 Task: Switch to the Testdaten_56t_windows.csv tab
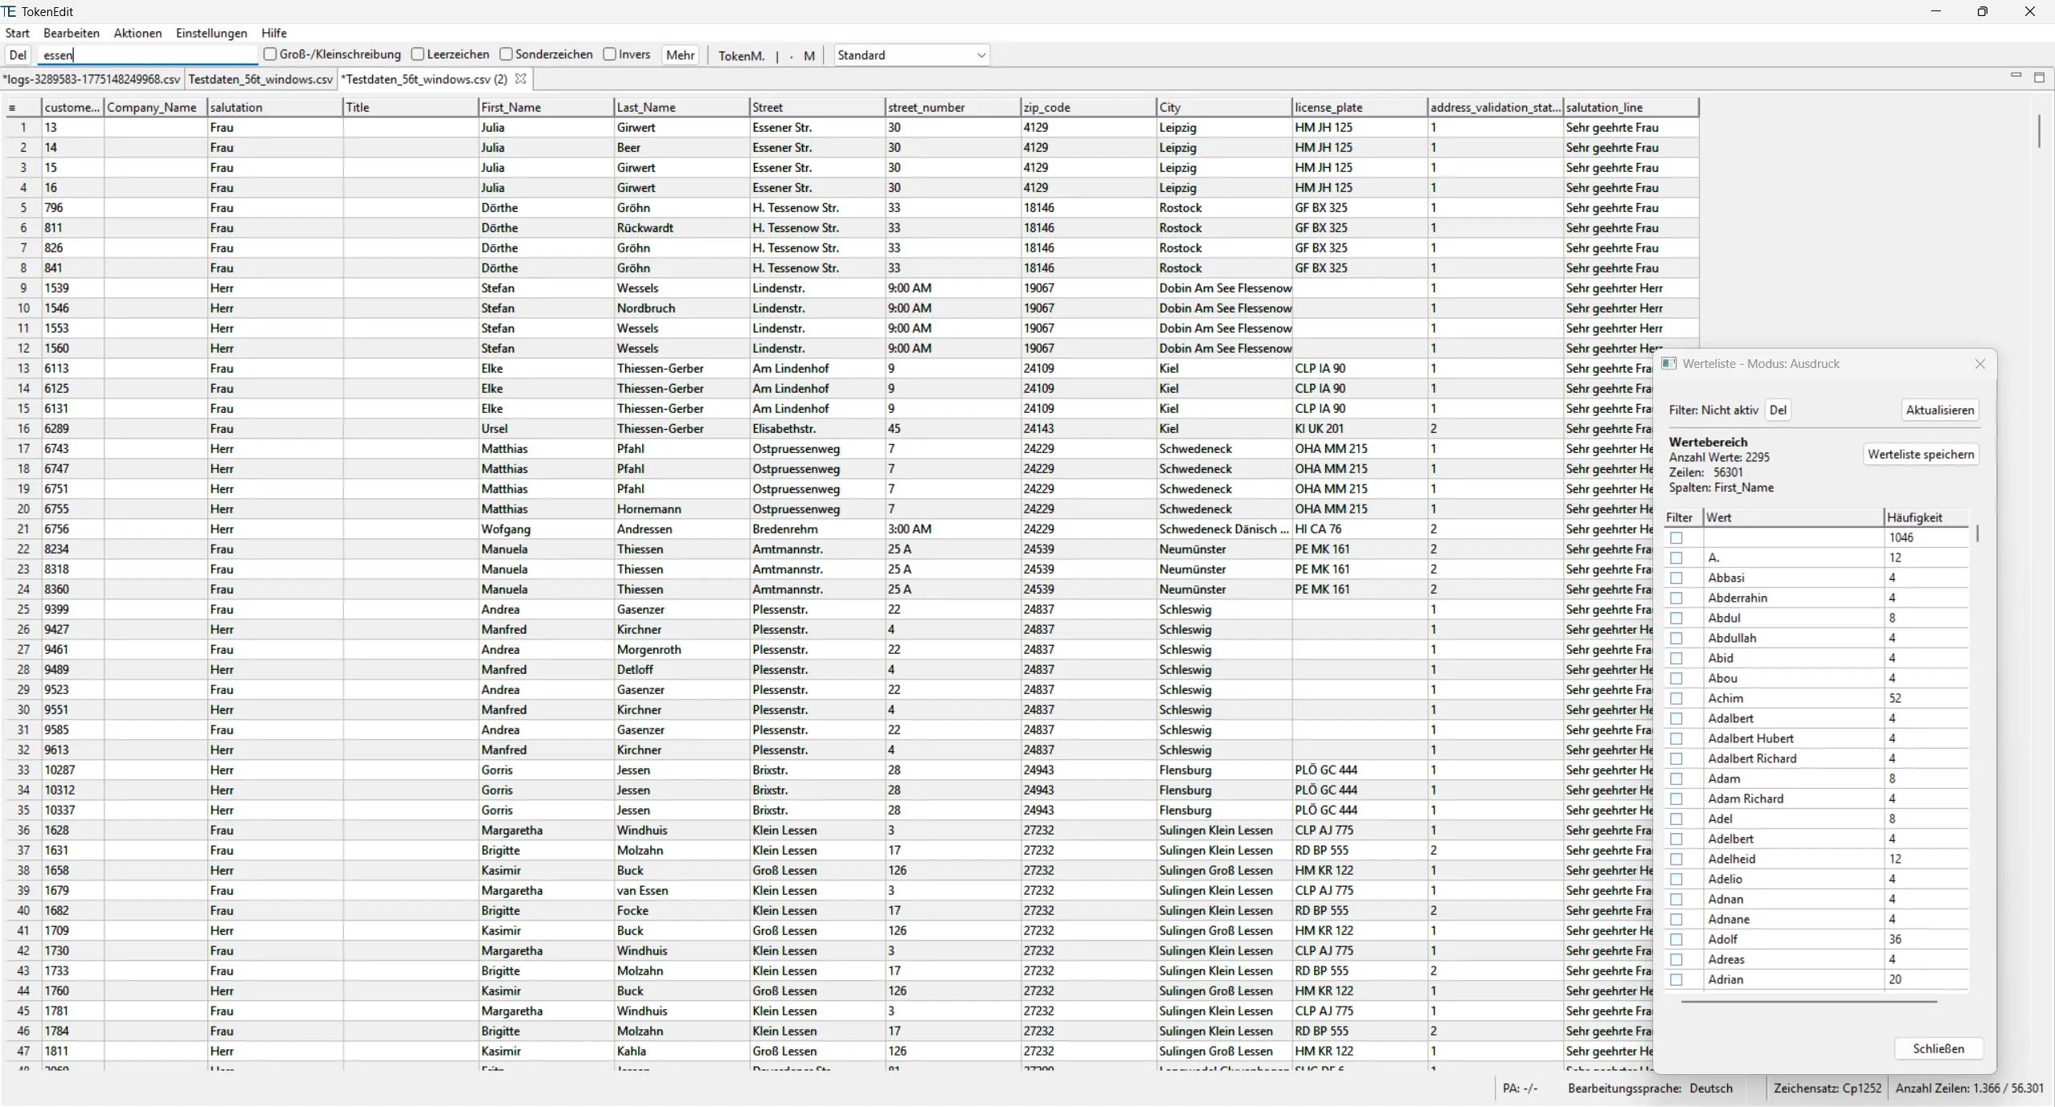[260, 79]
